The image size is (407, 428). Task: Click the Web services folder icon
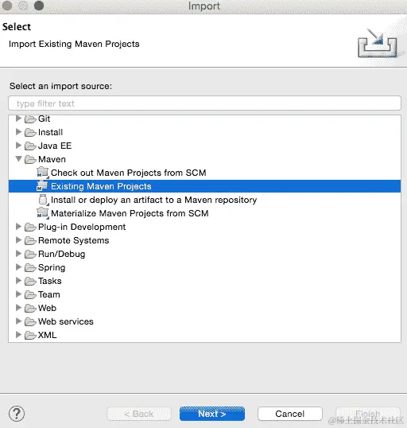pyautogui.click(x=30, y=322)
